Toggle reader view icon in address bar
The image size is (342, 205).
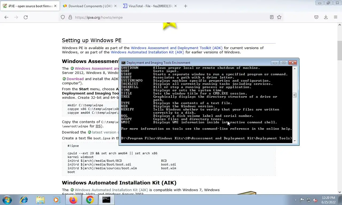271,17
